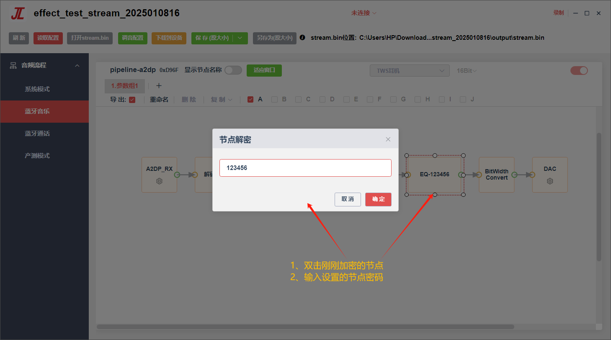Click the 刷新 toolbar button
611x340 pixels.
click(19, 38)
